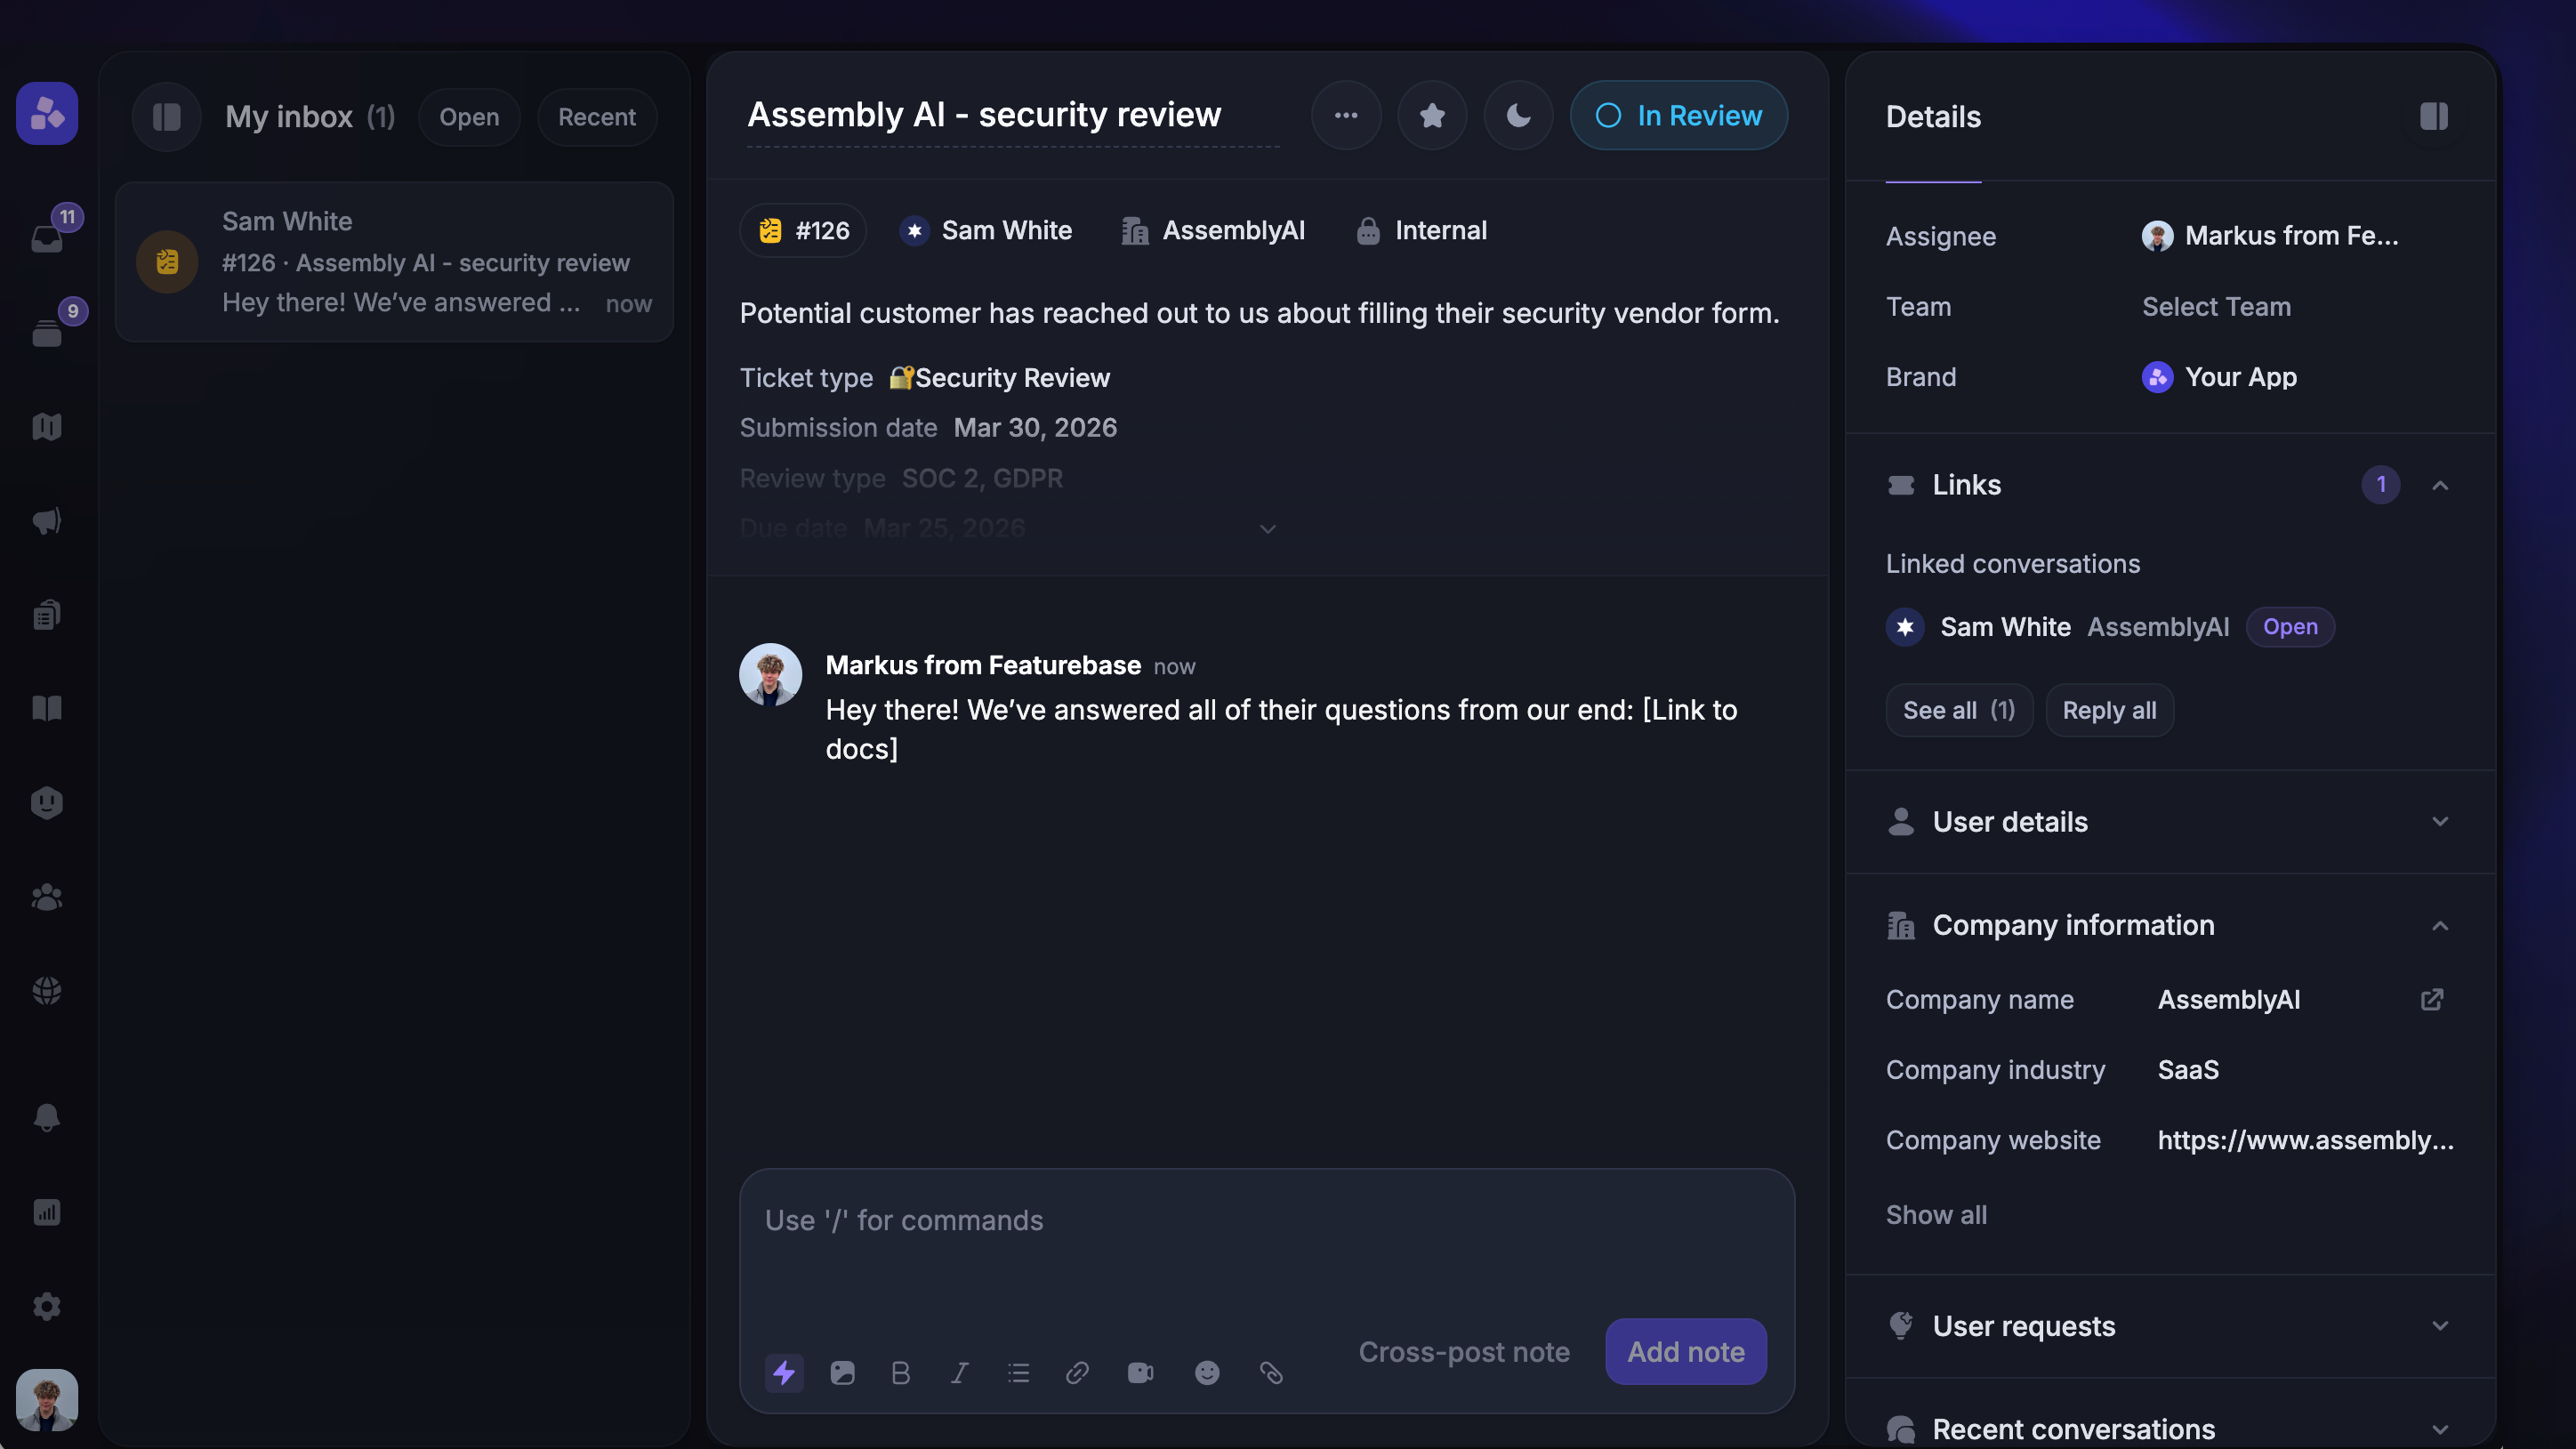
Task: Collapse the Company information section
Action: tap(2440, 925)
